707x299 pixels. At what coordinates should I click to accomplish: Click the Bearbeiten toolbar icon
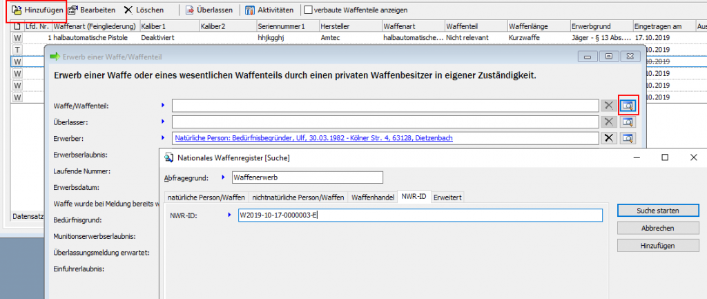tap(72, 10)
